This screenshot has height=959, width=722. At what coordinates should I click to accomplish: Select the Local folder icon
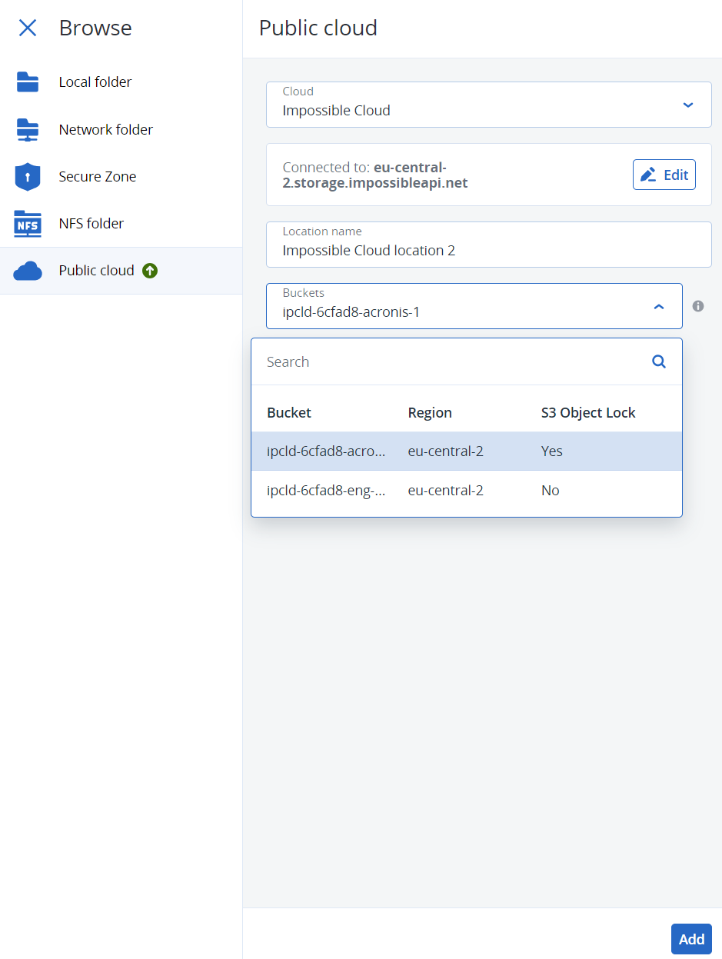point(28,82)
